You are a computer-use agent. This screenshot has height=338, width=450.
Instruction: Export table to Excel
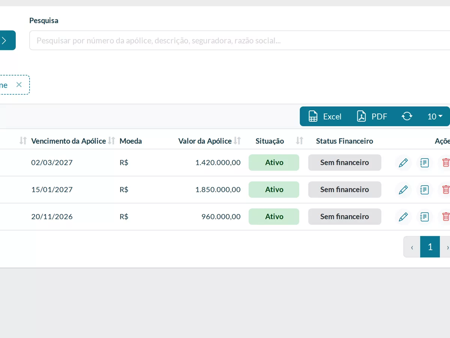[325, 116]
